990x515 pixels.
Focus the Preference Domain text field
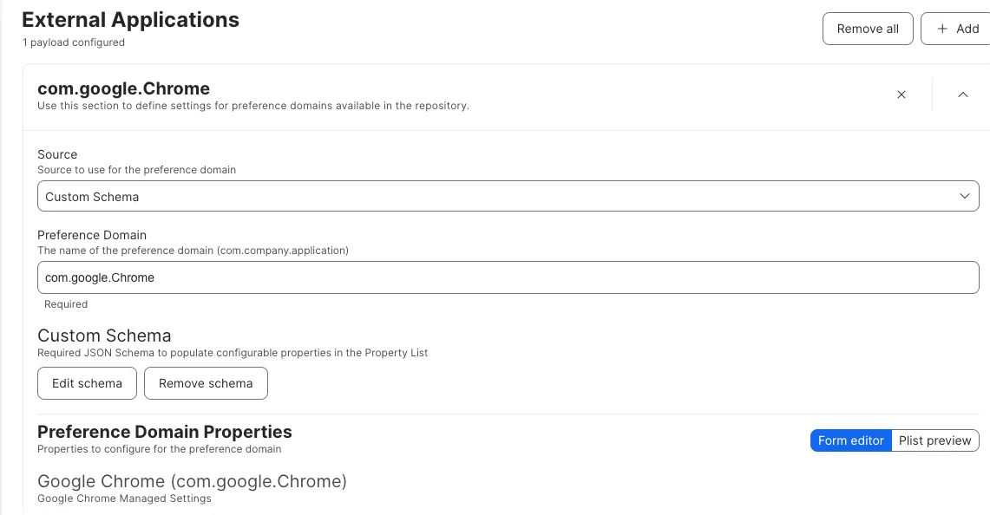click(x=508, y=277)
